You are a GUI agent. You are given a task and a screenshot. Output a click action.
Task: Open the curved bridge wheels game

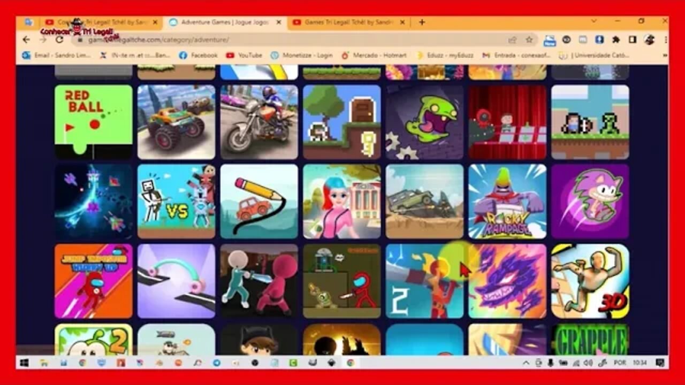point(176,281)
